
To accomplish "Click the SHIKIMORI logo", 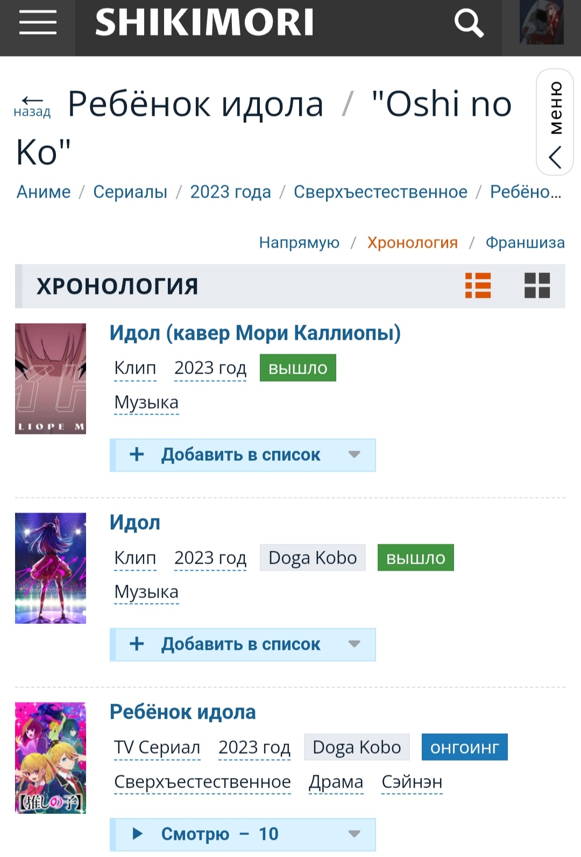I will [204, 23].
